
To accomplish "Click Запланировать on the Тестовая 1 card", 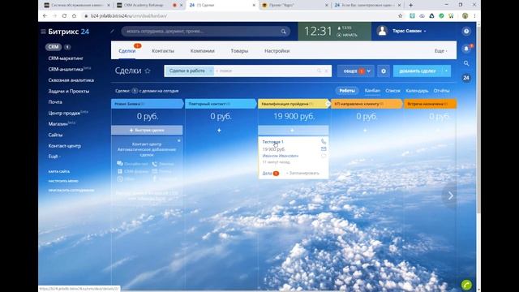I will (x=302, y=173).
